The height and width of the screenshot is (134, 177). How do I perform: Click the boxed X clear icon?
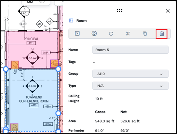(77, 34)
